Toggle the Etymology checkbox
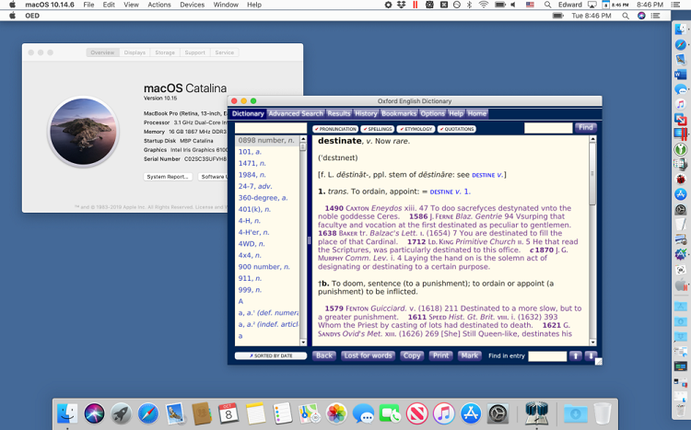 (416, 129)
